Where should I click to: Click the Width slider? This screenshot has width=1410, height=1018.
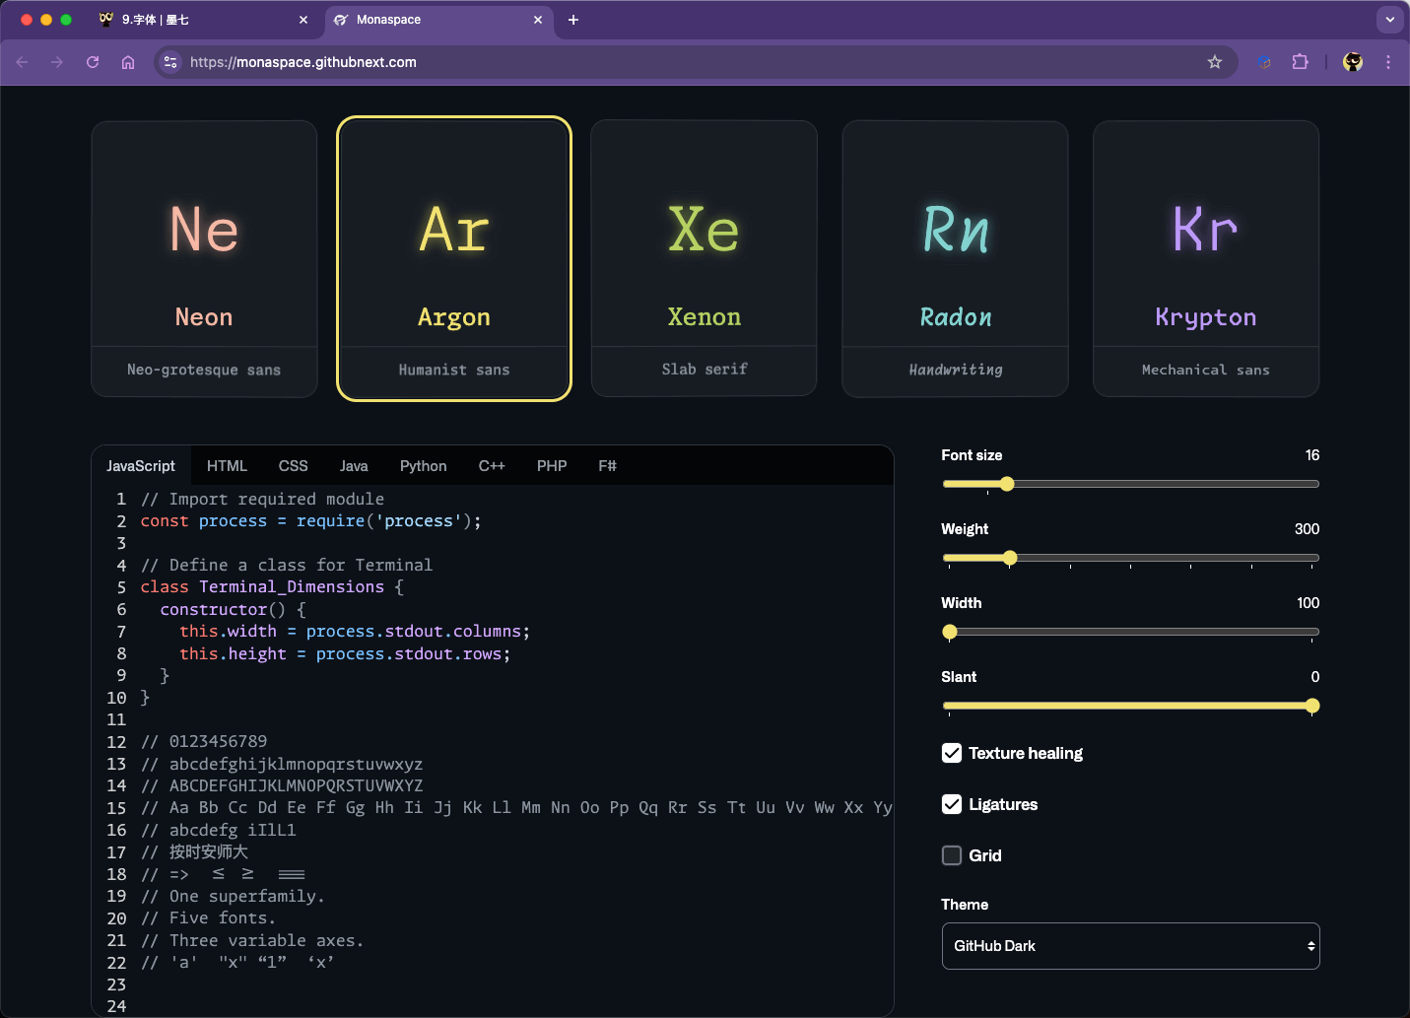(1130, 632)
